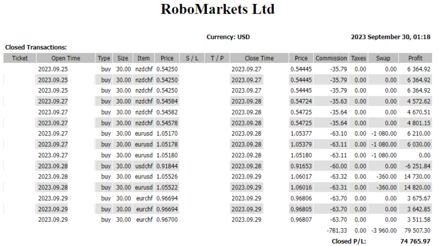439x246 pixels.
Task: Select the commission value -63.10
Action: click(338, 134)
